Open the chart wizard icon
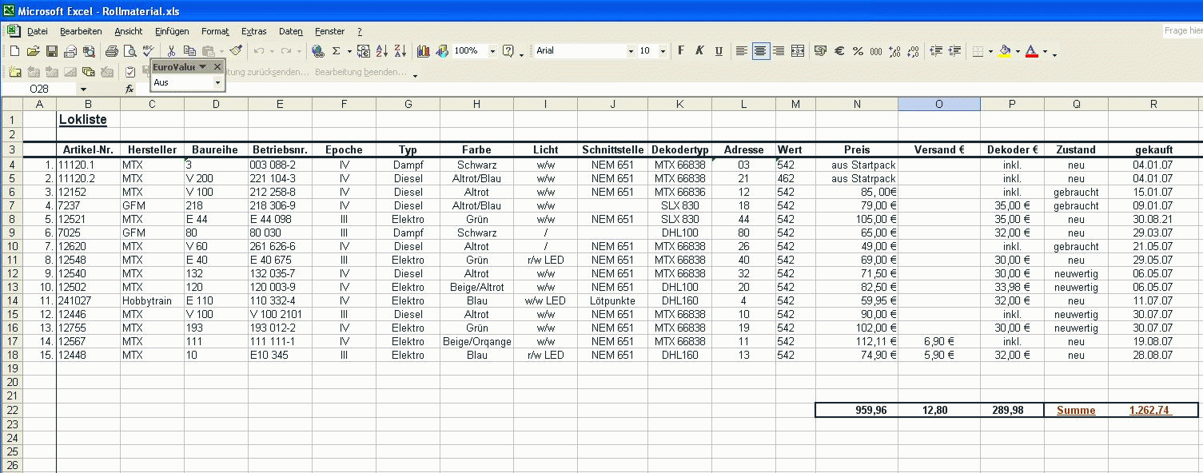 coord(423,51)
